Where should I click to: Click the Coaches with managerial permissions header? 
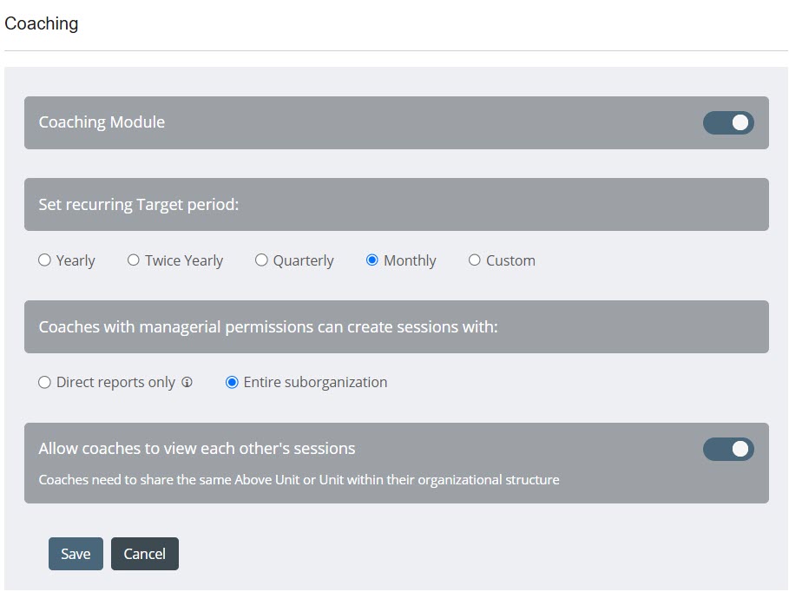pyautogui.click(x=268, y=327)
